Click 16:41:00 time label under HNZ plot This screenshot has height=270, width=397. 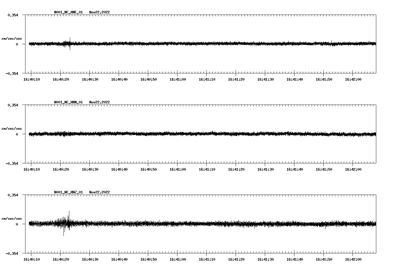(178, 259)
